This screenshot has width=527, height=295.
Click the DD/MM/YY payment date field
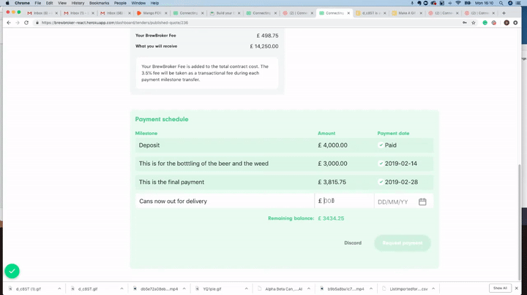(395, 202)
